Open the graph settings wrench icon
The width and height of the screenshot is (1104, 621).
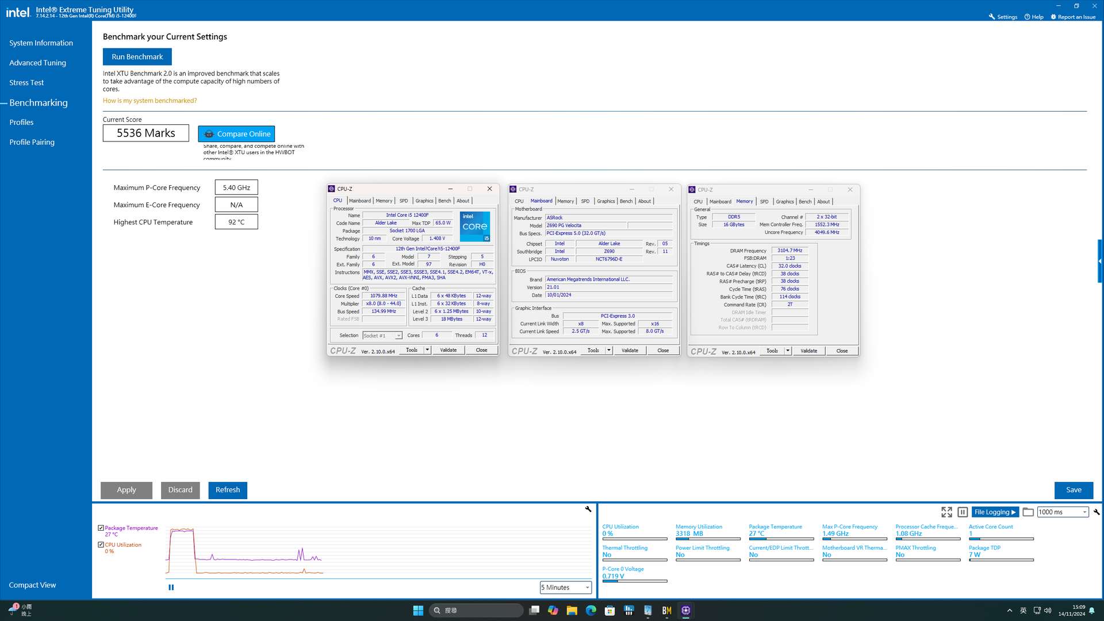coord(588,509)
